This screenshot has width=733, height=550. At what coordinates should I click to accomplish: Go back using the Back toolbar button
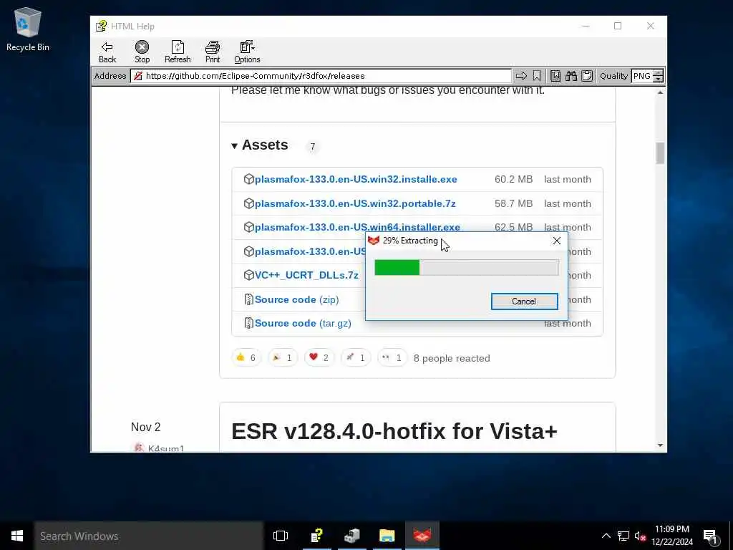107,52
